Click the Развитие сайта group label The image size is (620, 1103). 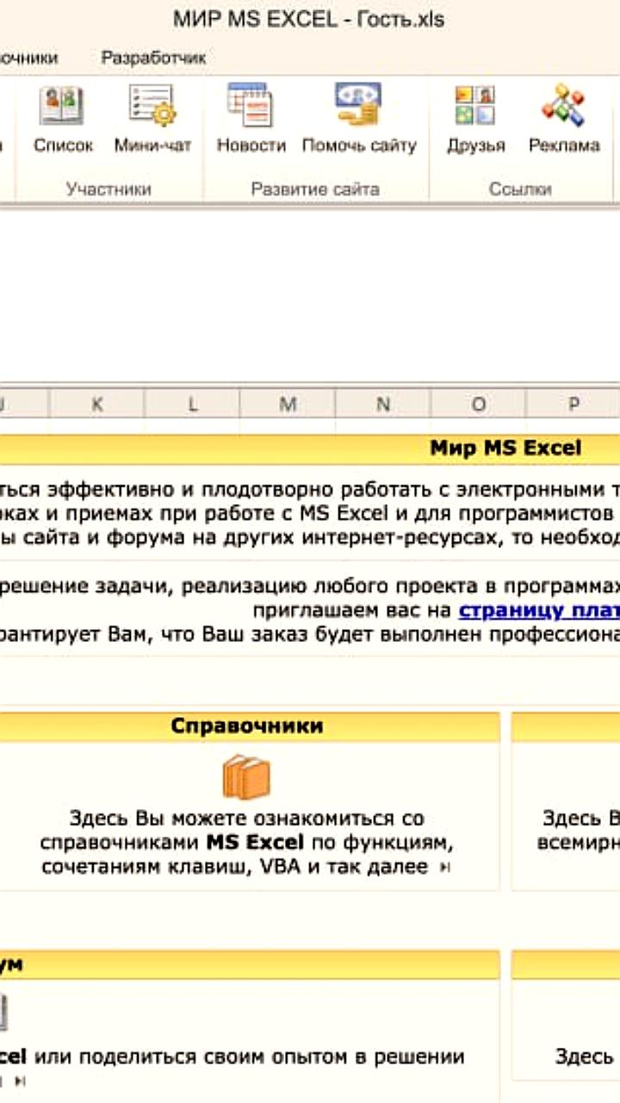[315, 189]
